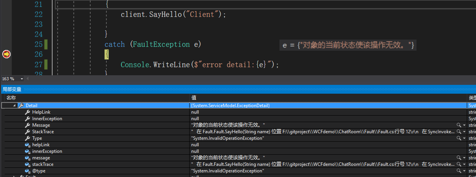
Task: Collapse the Detail variable node
Action: click(x=15, y=106)
